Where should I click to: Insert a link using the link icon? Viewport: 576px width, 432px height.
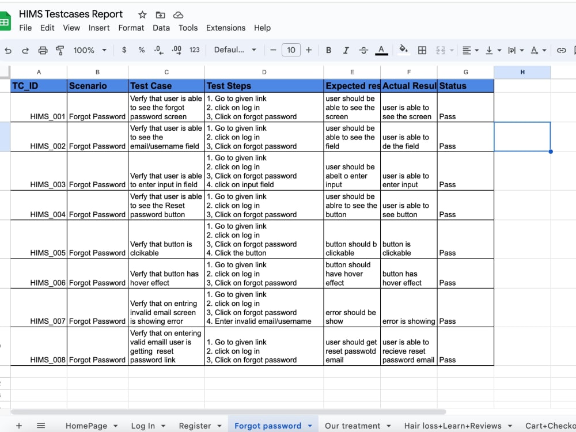click(562, 50)
